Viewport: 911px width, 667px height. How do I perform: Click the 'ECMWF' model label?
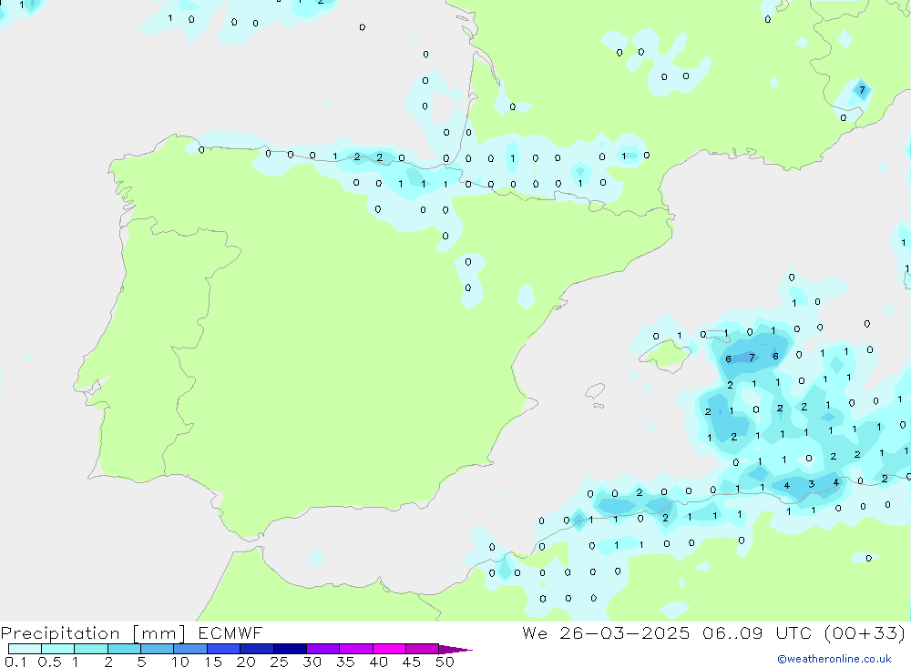[x=230, y=632]
